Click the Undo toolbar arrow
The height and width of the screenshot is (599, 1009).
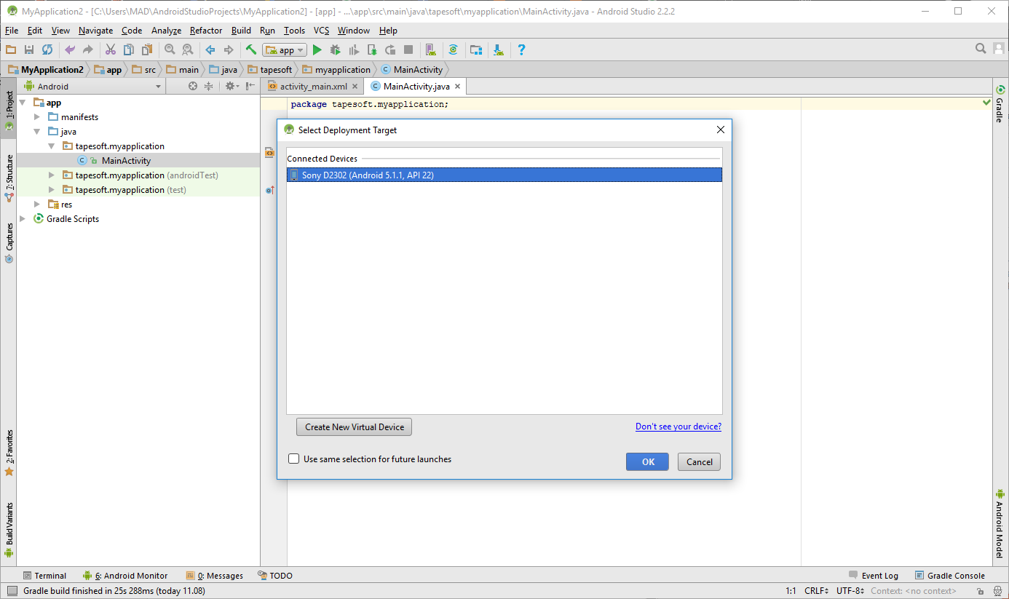pos(70,49)
